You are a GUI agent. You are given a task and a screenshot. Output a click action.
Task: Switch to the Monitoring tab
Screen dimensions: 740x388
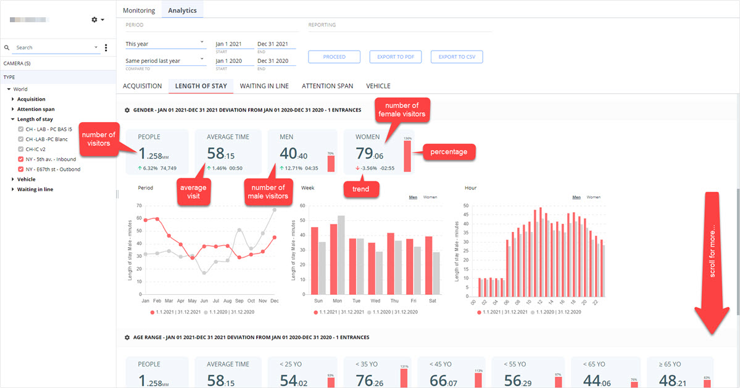[x=139, y=10]
